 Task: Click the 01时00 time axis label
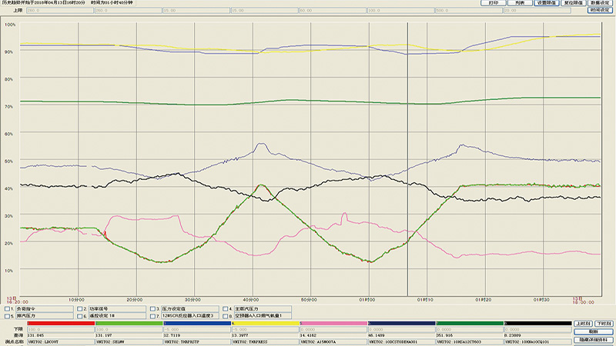pos(367,300)
